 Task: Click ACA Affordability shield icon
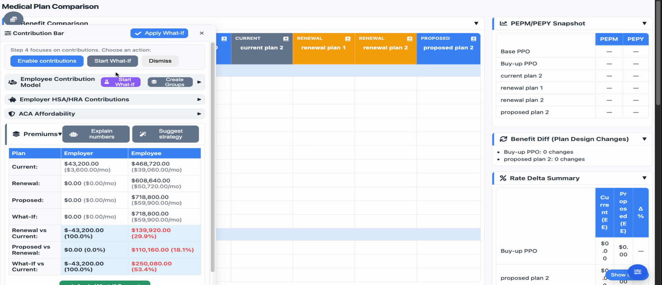(12, 114)
